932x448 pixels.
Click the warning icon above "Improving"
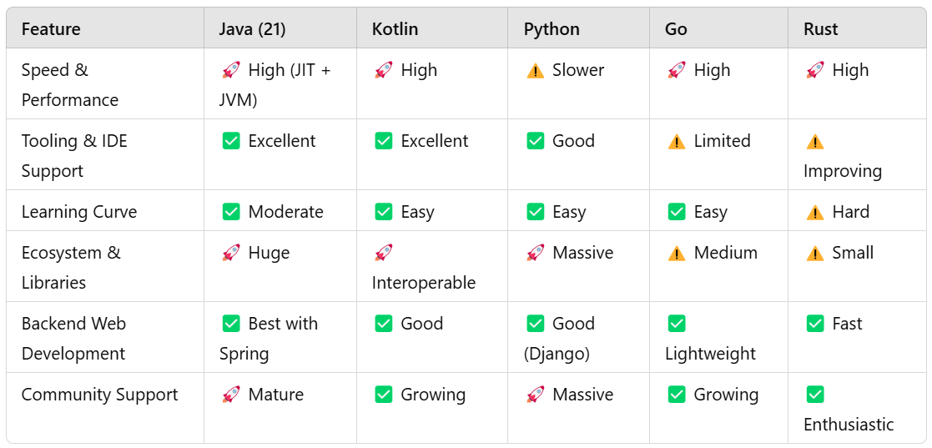[x=815, y=142]
